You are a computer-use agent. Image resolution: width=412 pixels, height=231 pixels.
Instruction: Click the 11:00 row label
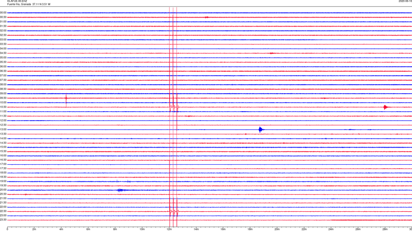[3, 112]
